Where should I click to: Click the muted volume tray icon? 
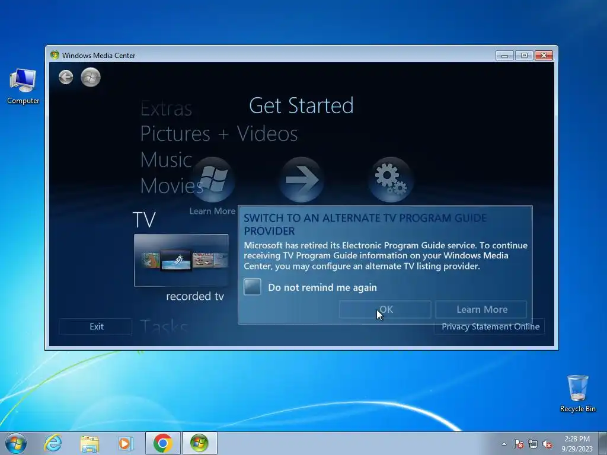tap(547, 444)
